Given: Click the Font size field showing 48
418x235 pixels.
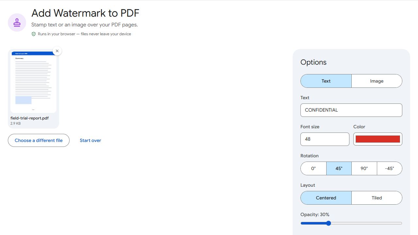Looking at the screenshot, I should coord(325,139).
